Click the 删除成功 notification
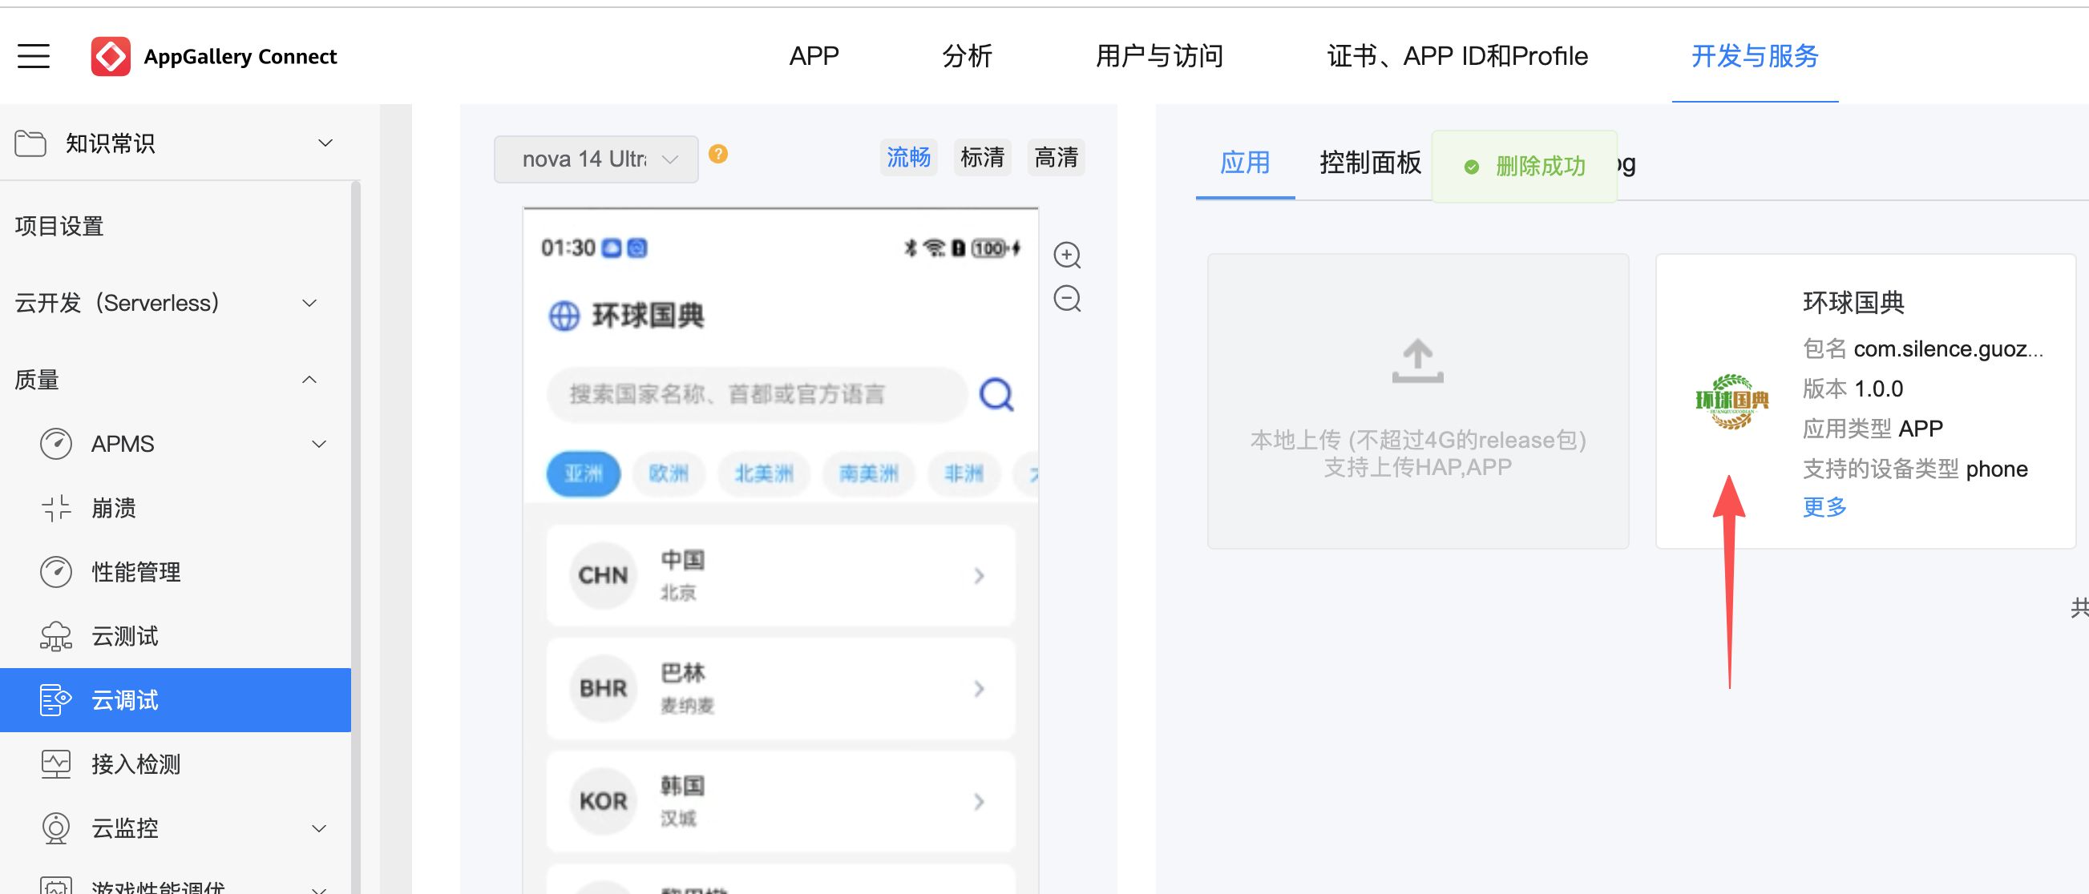2089x894 pixels. tap(1524, 166)
